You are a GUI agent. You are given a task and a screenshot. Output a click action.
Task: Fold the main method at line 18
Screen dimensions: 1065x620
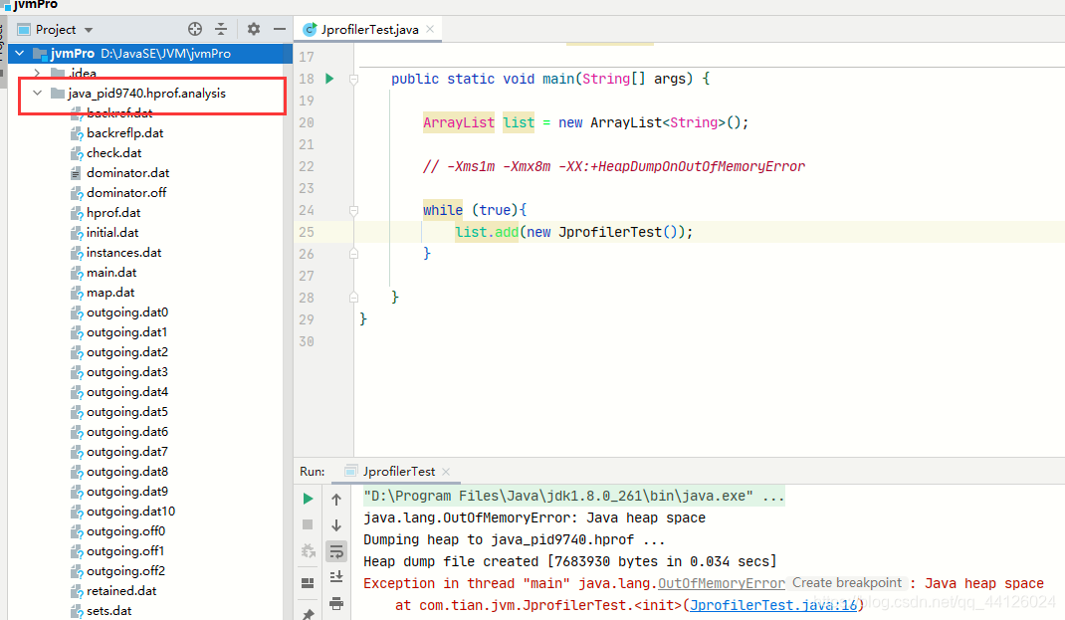pyautogui.click(x=354, y=80)
